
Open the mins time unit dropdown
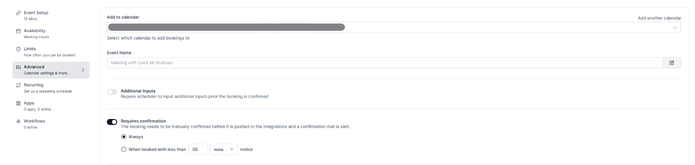click(x=223, y=149)
